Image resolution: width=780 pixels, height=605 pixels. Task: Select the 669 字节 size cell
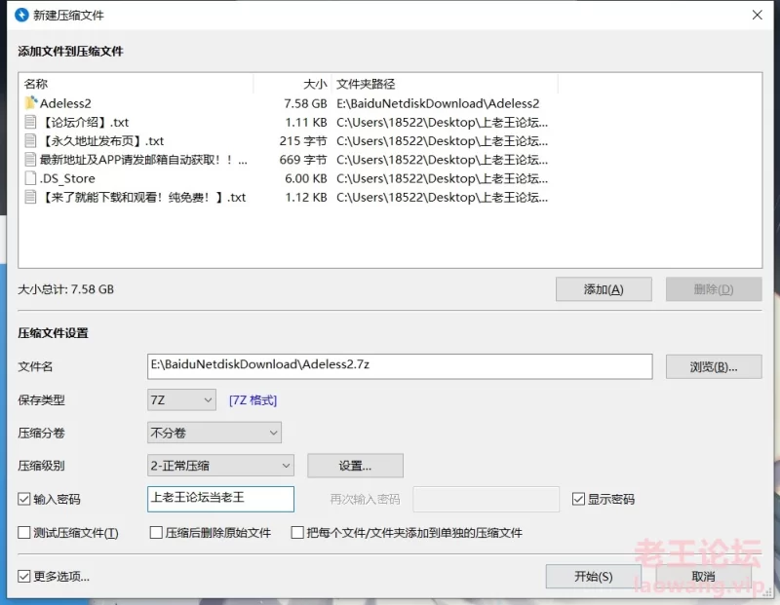pyautogui.click(x=303, y=160)
